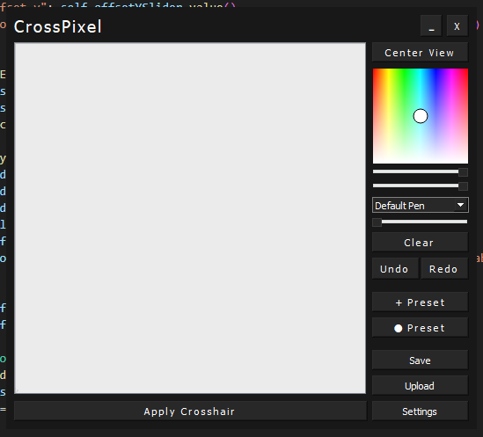Close the CrossPixel window
The width and height of the screenshot is (483, 437).
coord(457,25)
